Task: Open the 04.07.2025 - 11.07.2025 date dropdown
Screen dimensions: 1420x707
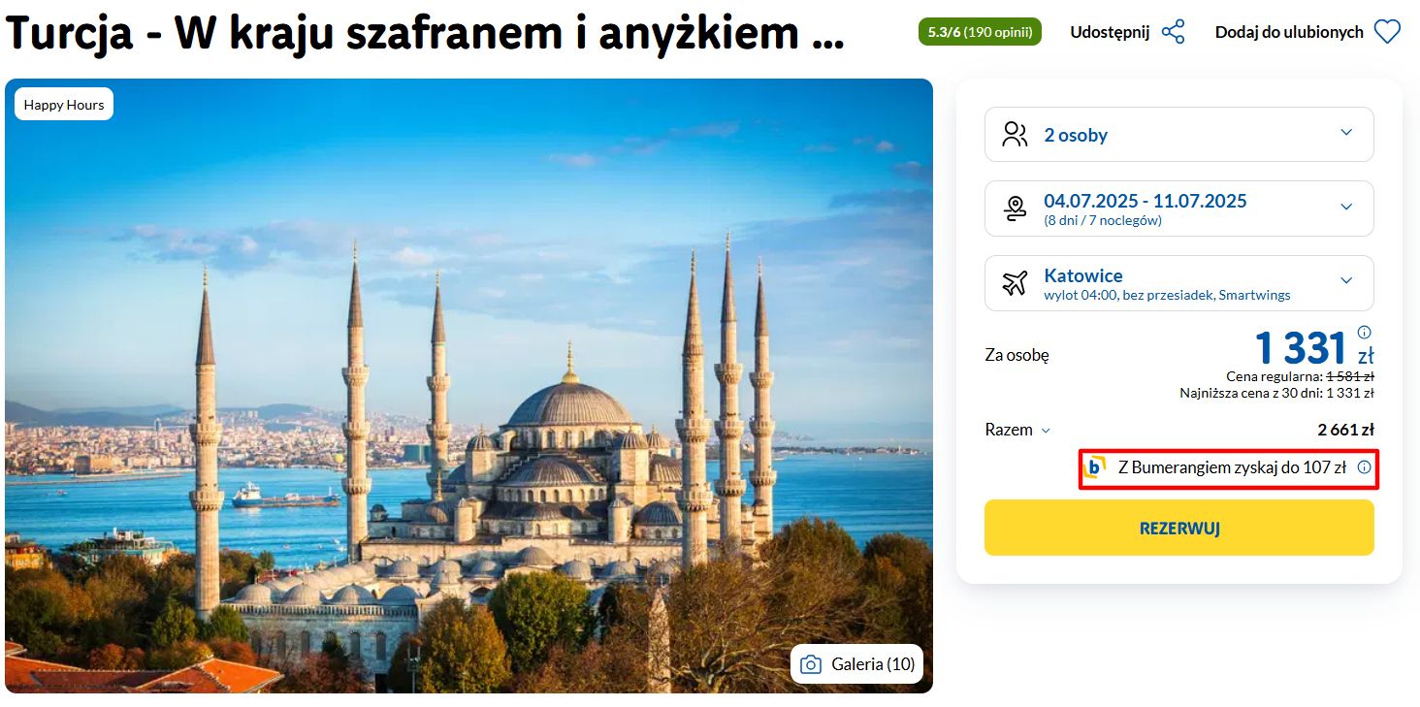Action: [1179, 209]
